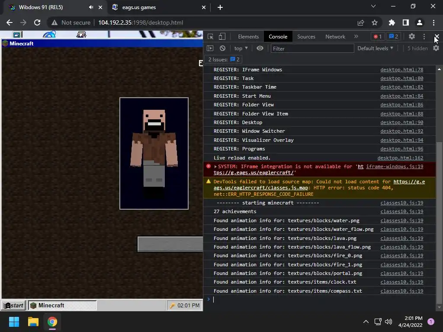Click the browser address bar URL

click(x=141, y=22)
